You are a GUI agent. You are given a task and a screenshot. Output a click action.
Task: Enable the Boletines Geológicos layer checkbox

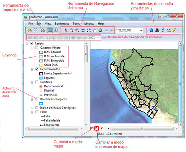37,99
